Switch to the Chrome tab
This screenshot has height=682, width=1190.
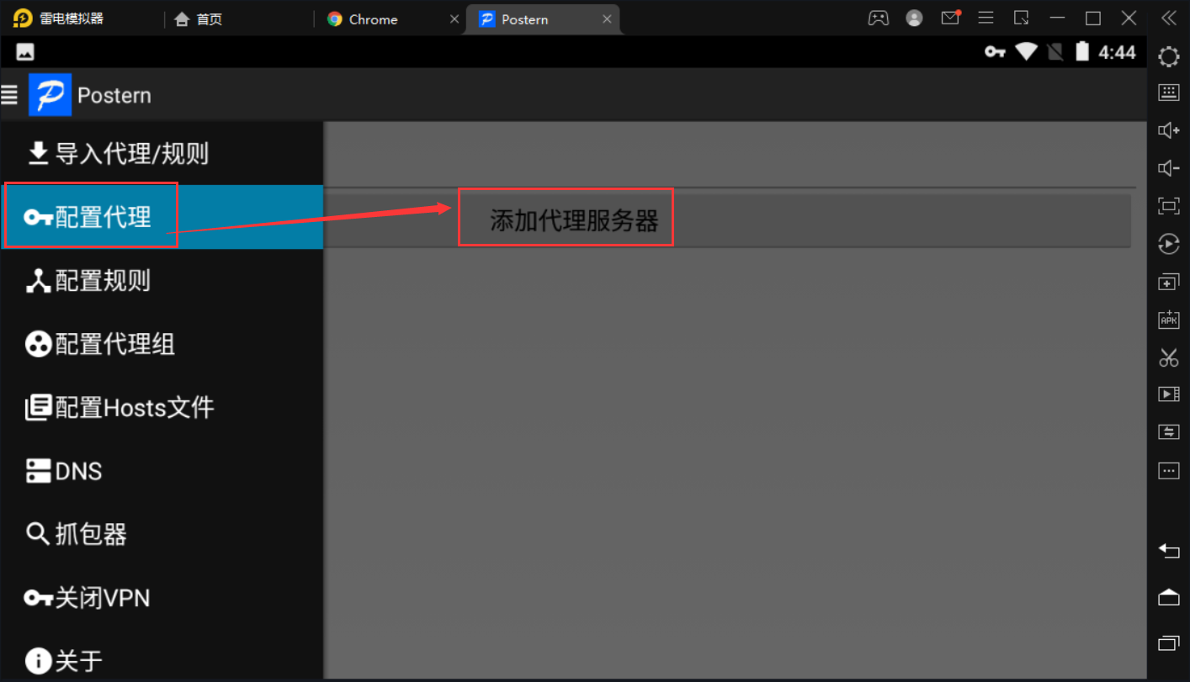[363, 19]
